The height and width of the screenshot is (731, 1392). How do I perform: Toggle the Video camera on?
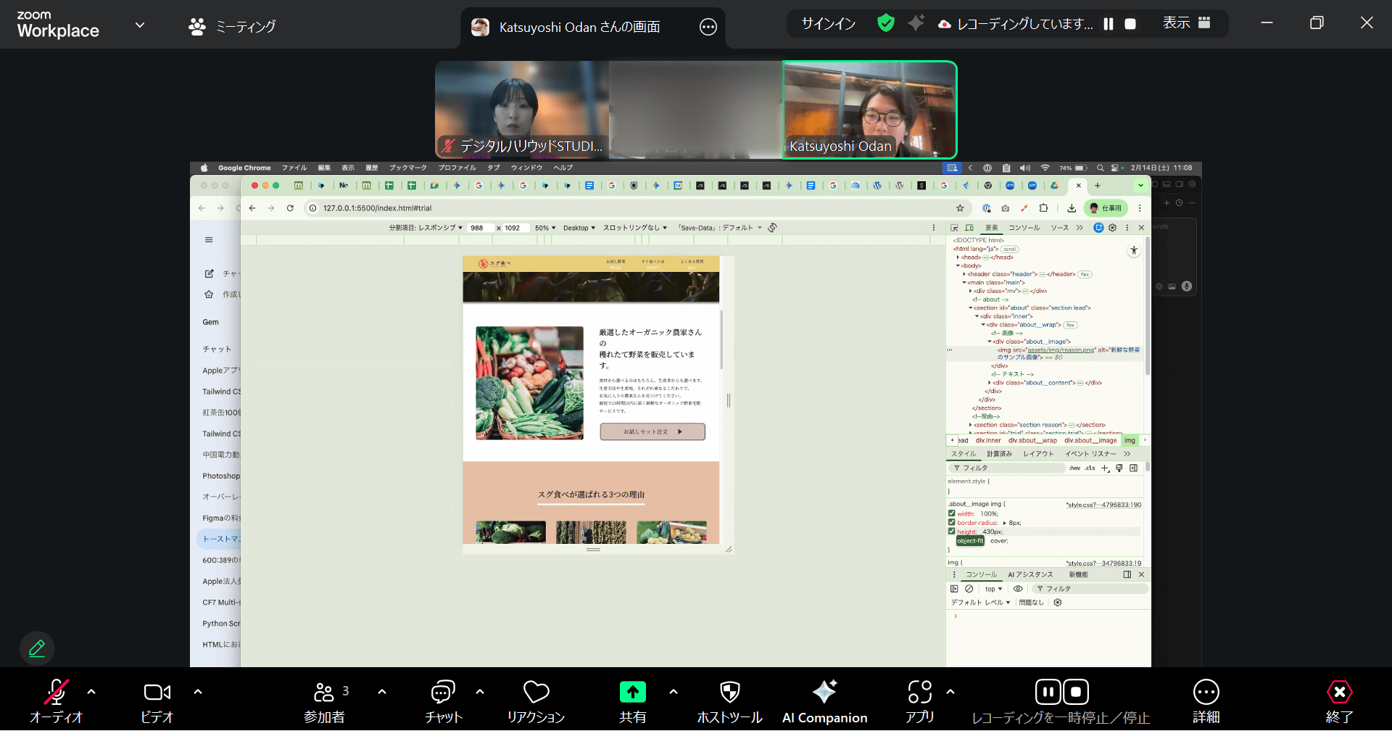click(157, 693)
